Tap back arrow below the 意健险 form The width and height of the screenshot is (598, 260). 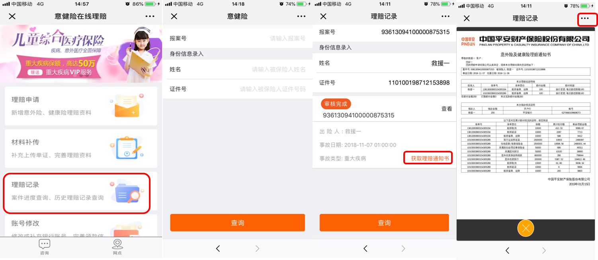[218, 248]
